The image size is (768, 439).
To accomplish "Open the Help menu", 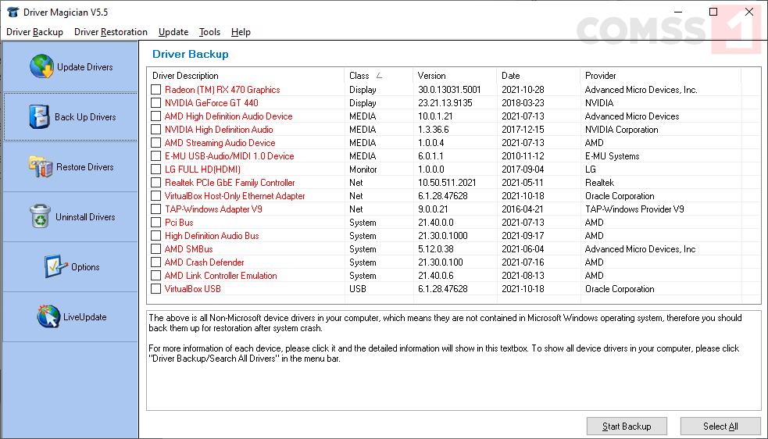I will [241, 32].
